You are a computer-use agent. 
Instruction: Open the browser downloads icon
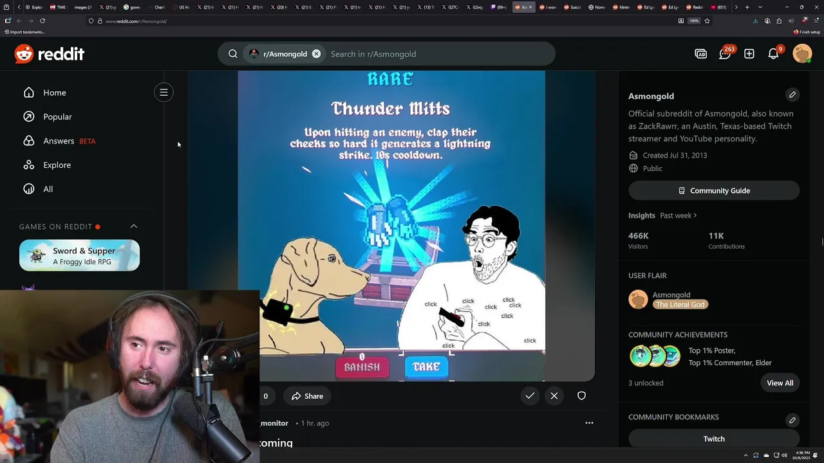pos(755,21)
